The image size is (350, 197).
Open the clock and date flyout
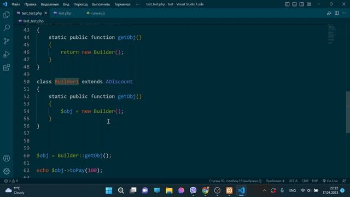click(x=330, y=190)
